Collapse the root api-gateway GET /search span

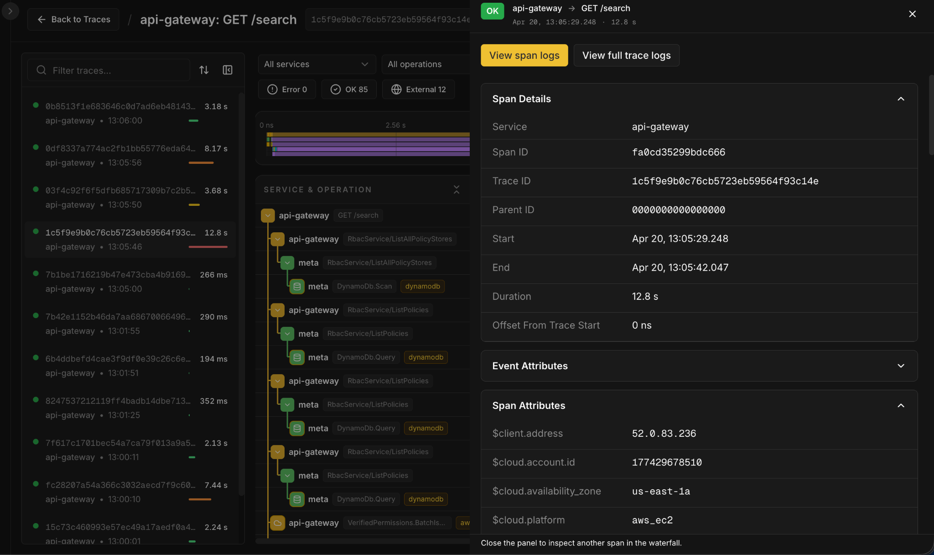[x=268, y=215]
